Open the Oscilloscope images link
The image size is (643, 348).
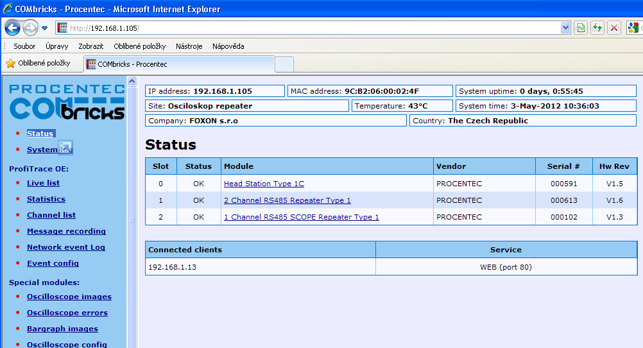pos(69,296)
